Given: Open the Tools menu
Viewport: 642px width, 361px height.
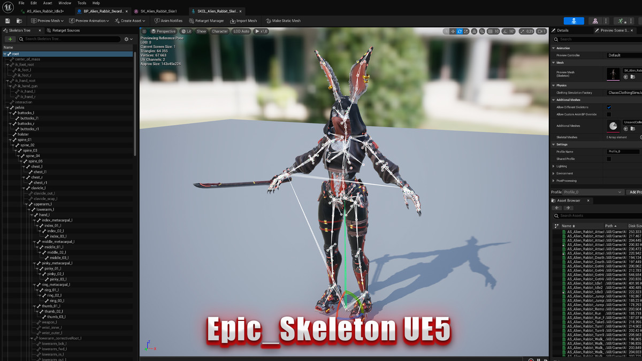Looking at the screenshot, I should tap(82, 3).
